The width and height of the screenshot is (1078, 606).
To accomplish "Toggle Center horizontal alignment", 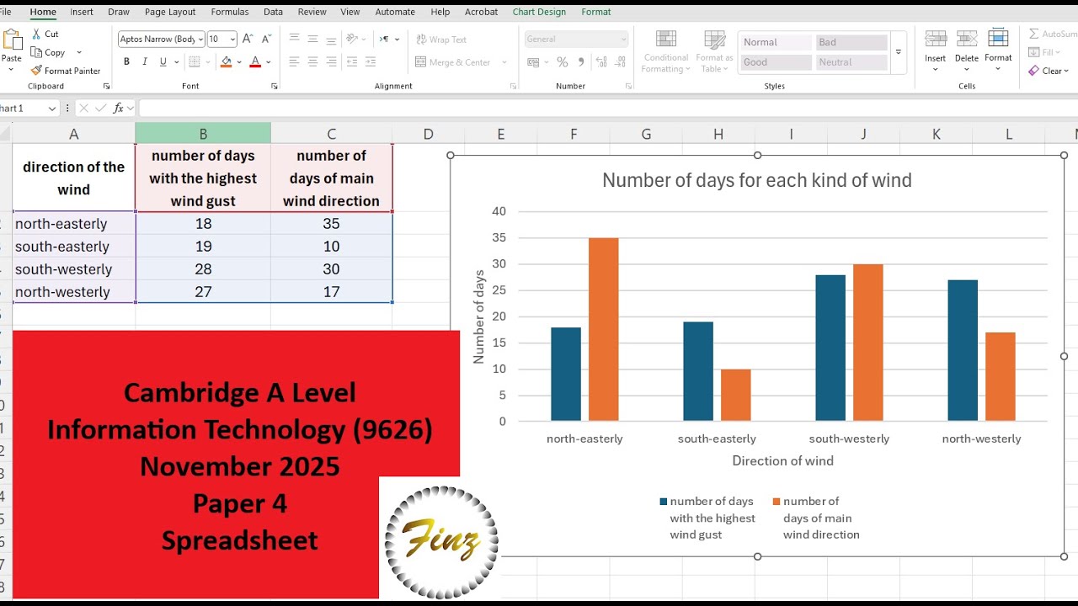I will [312, 61].
